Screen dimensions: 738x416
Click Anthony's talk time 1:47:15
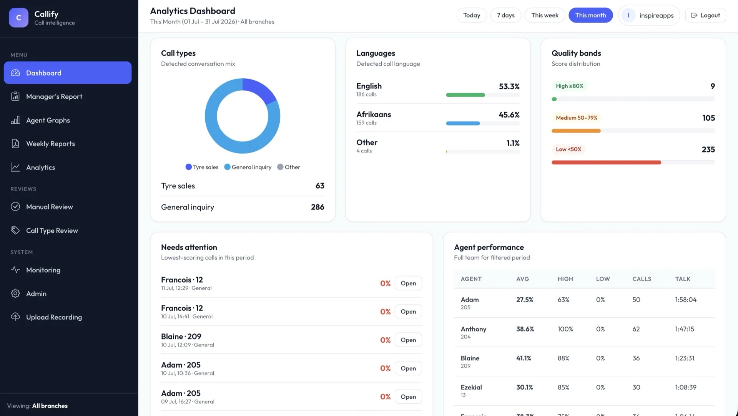(x=685, y=329)
